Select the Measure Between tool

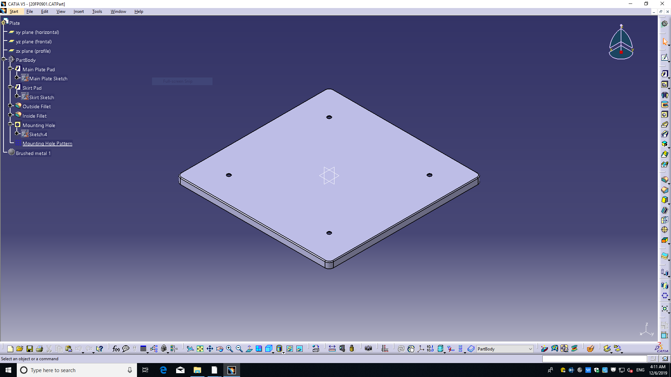(332, 349)
